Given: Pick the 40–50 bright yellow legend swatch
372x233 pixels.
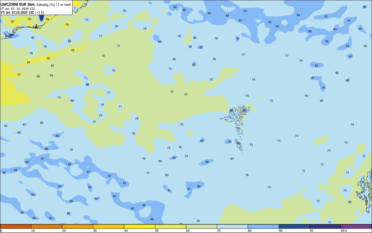Looking at the screenshot, I should coord(139,226).
